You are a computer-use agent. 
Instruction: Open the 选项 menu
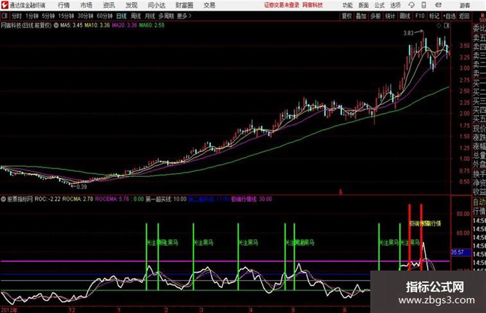point(395,5)
